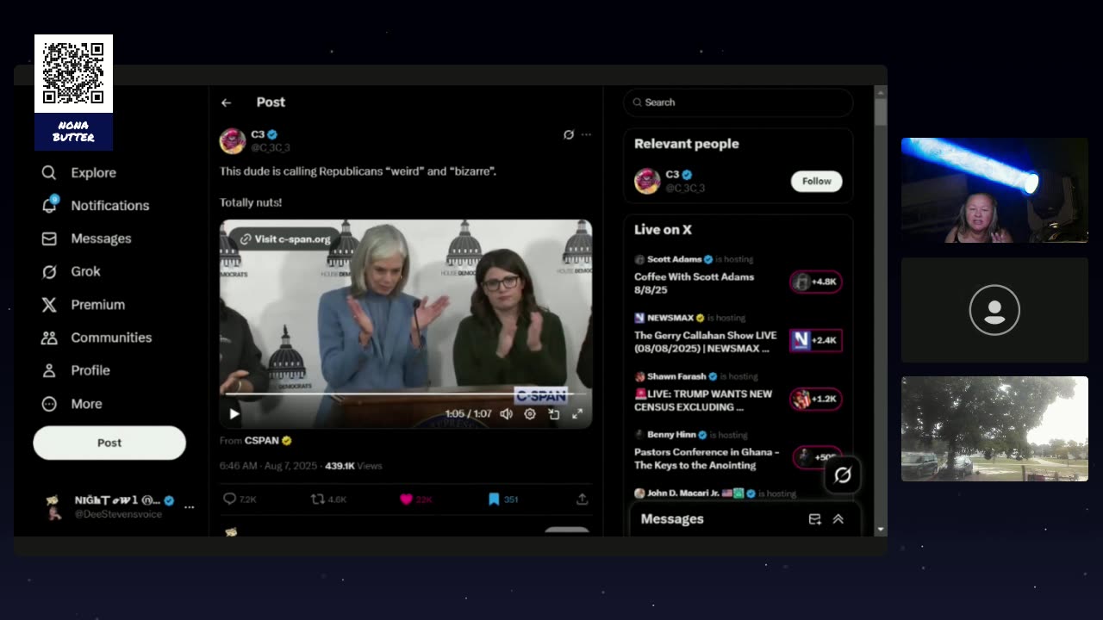Open Grok in the sidebar
This screenshot has width=1103, height=620.
click(72, 271)
